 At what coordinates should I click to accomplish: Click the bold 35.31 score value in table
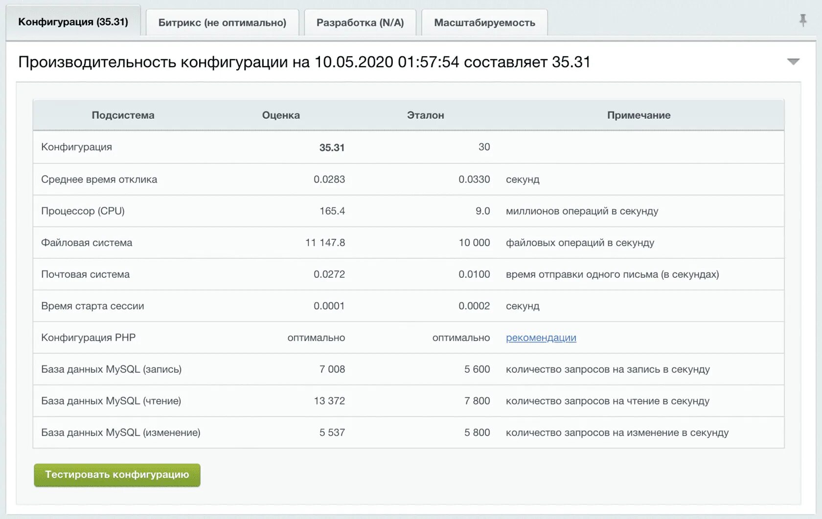[x=332, y=147]
